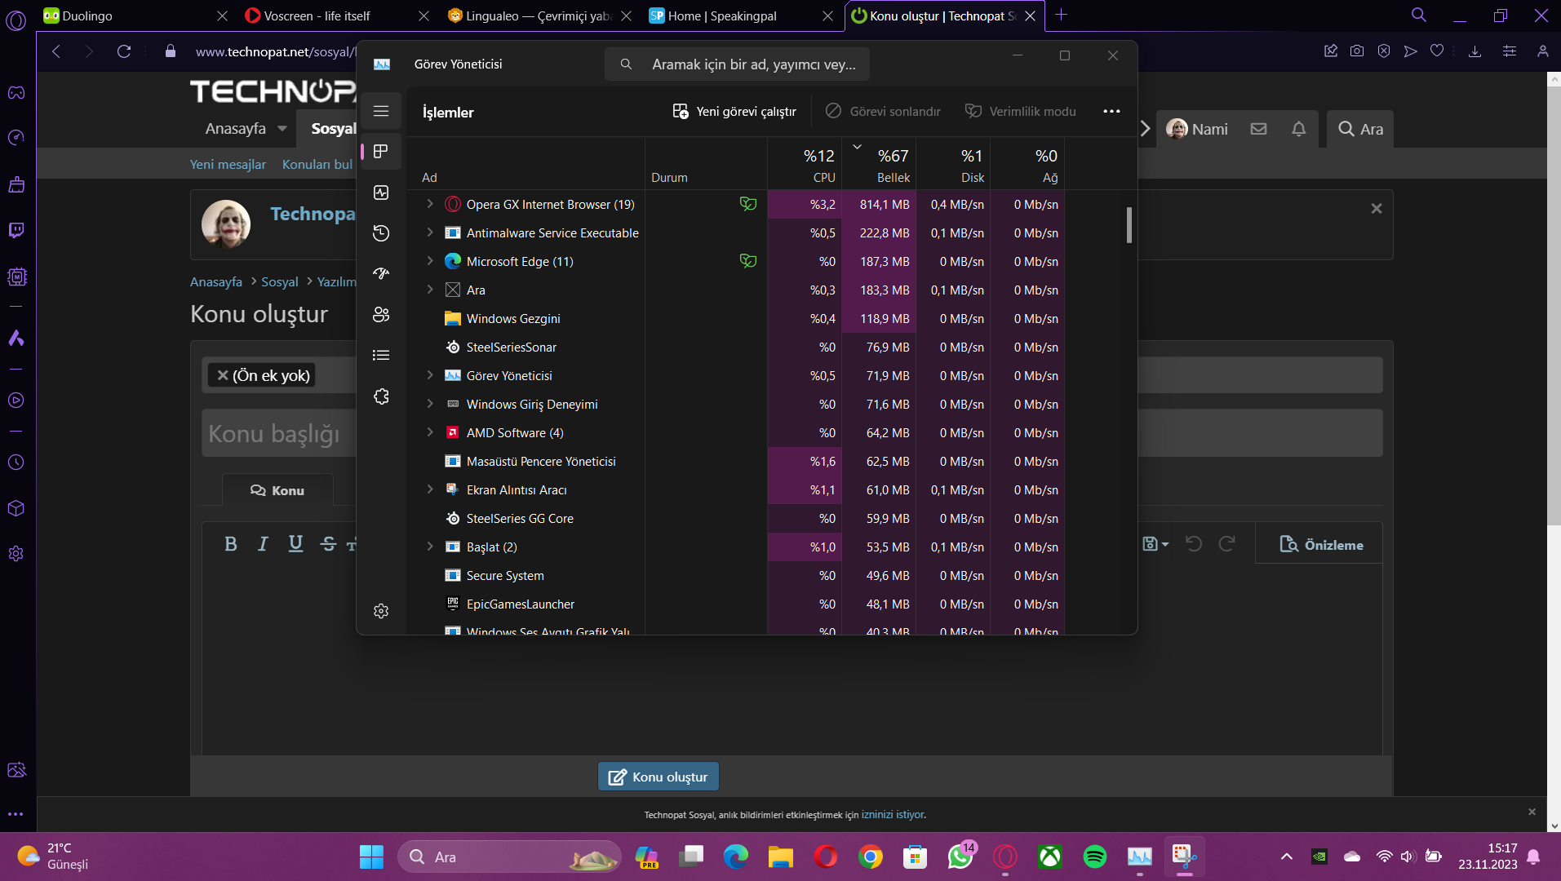Expand Ekran Alıntısı Aracı row
Screen dimensions: 1561x881
point(430,489)
